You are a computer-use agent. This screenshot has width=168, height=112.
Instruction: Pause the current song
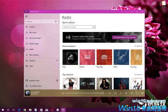coord(121,93)
